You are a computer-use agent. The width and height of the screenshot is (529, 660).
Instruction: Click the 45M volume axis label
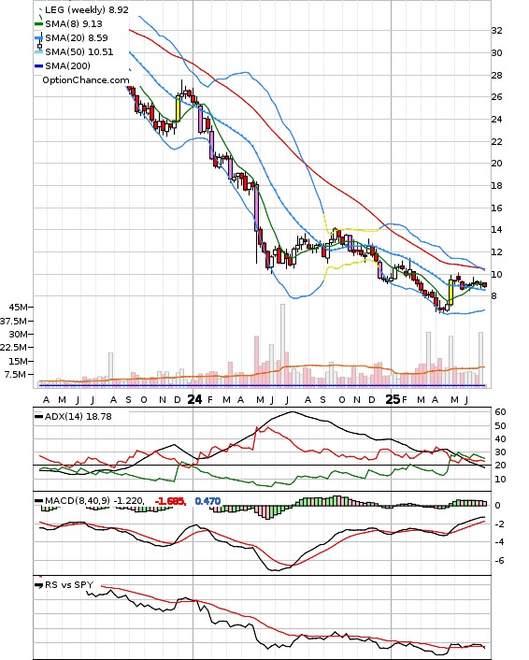(19, 308)
